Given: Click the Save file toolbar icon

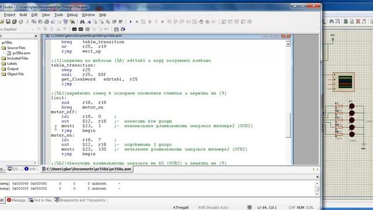Looking at the screenshot, I should 8,22.
